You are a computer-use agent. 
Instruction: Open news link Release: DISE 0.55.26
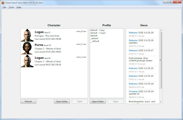coord(141,68)
